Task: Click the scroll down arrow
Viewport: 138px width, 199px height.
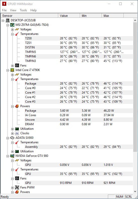Action: (135, 191)
